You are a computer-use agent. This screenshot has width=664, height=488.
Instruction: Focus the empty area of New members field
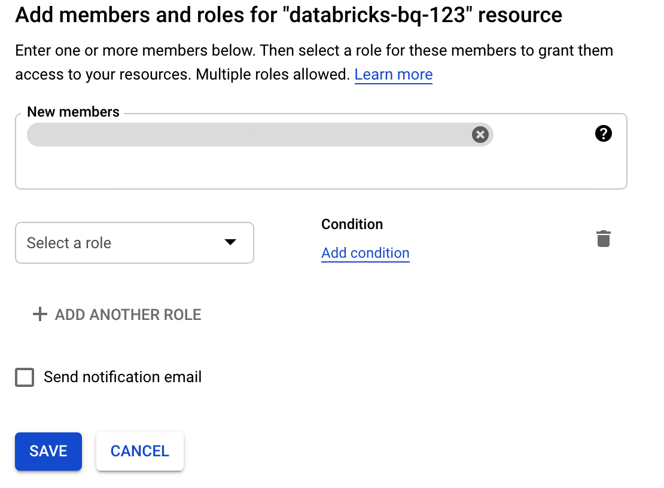(x=299, y=170)
